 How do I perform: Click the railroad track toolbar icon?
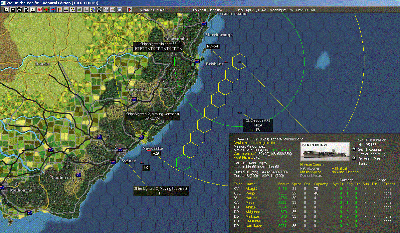[112, 10]
